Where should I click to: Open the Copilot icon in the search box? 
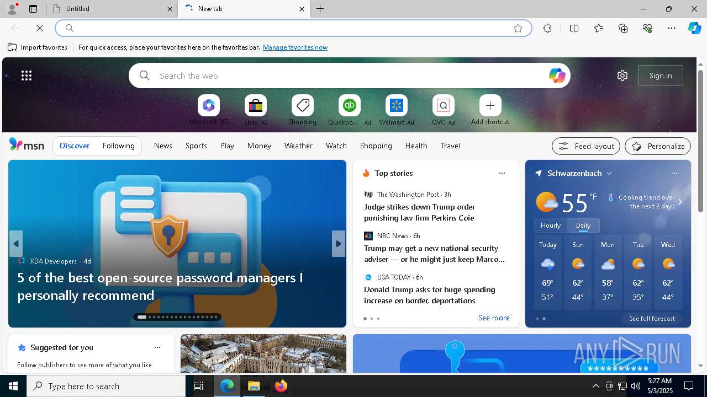point(557,76)
